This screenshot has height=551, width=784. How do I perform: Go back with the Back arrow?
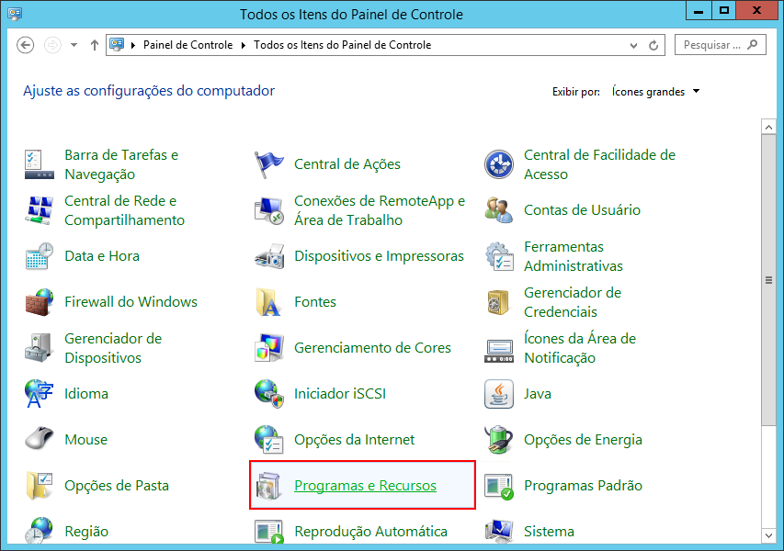(x=26, y=45)
